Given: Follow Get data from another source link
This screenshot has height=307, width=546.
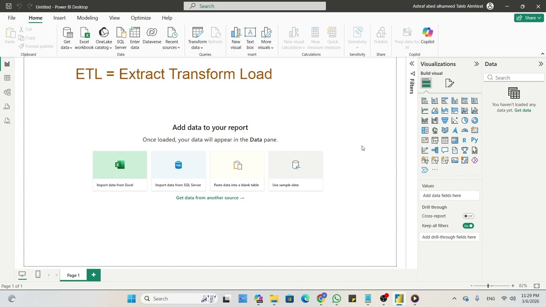Looking at the screenshot, I should (210, 198).
